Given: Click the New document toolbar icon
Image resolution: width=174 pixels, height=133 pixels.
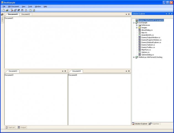Looking at the screenshot, I should coord(4,10).
